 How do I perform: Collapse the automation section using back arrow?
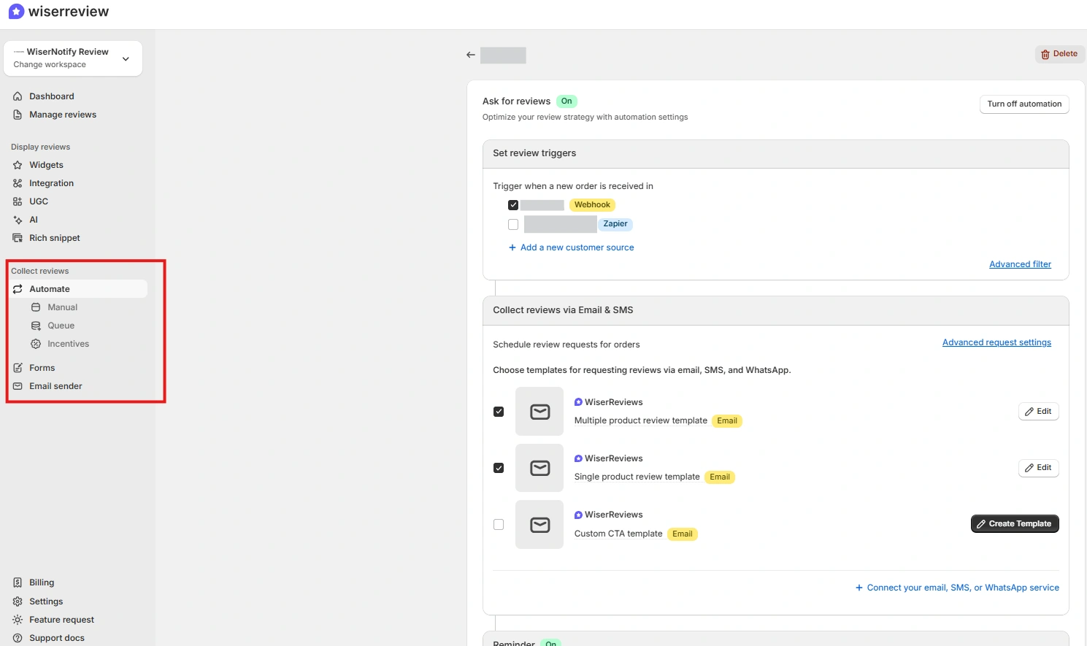point(470,54)
